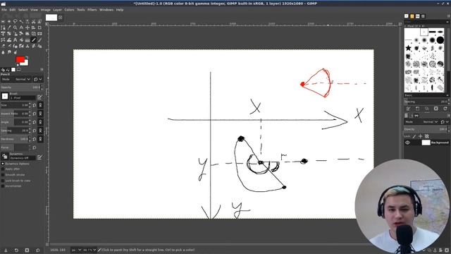Image resolution: width=451 pixels, height=254 pixels.
Task: Open tool options tab configuration menu
Action: coord(42,69)
